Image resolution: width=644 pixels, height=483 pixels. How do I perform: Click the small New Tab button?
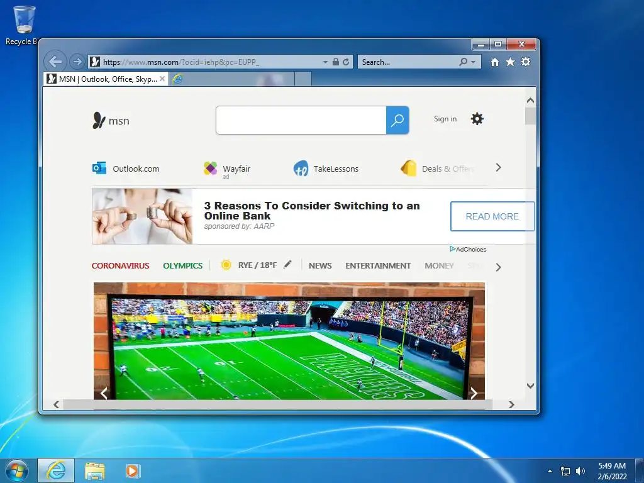coord(303,79)
